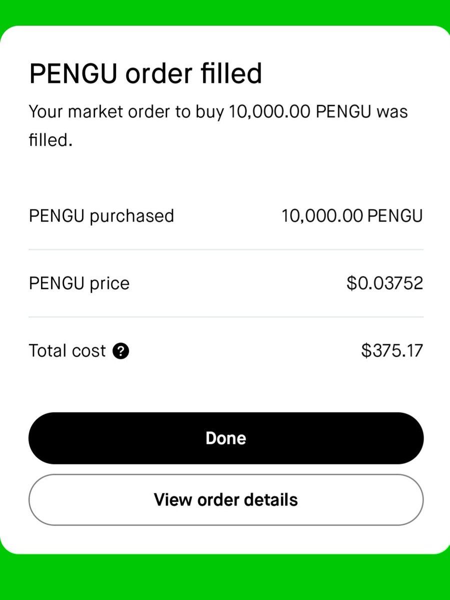Dismiss by tapping green area above card
Viewport: 450px width, 600px height.
(225, 12)
